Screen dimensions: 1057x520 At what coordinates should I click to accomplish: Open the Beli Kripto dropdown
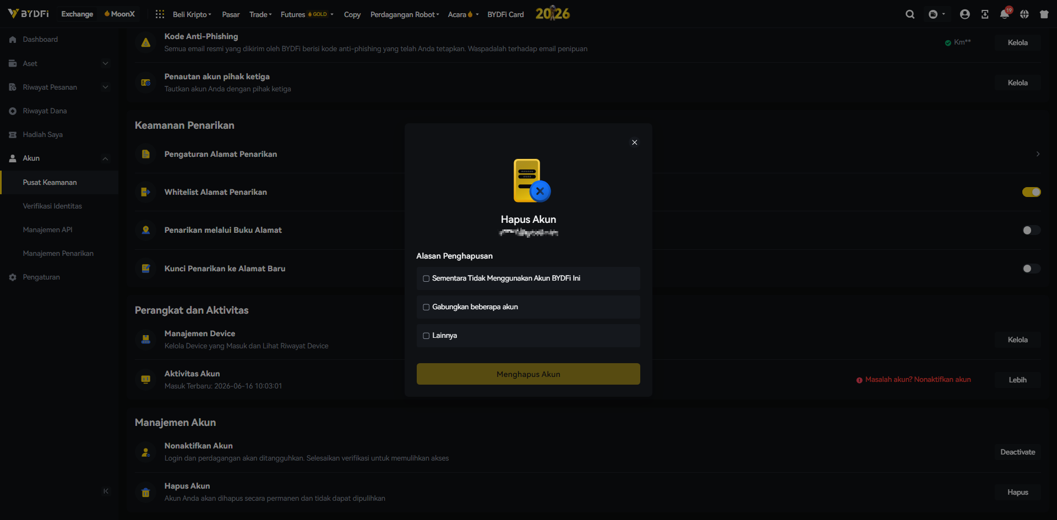192,14
